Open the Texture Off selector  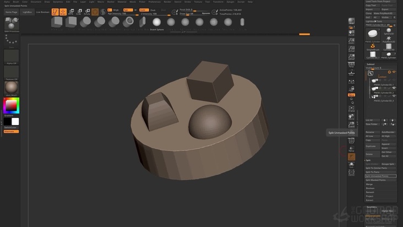12,73
